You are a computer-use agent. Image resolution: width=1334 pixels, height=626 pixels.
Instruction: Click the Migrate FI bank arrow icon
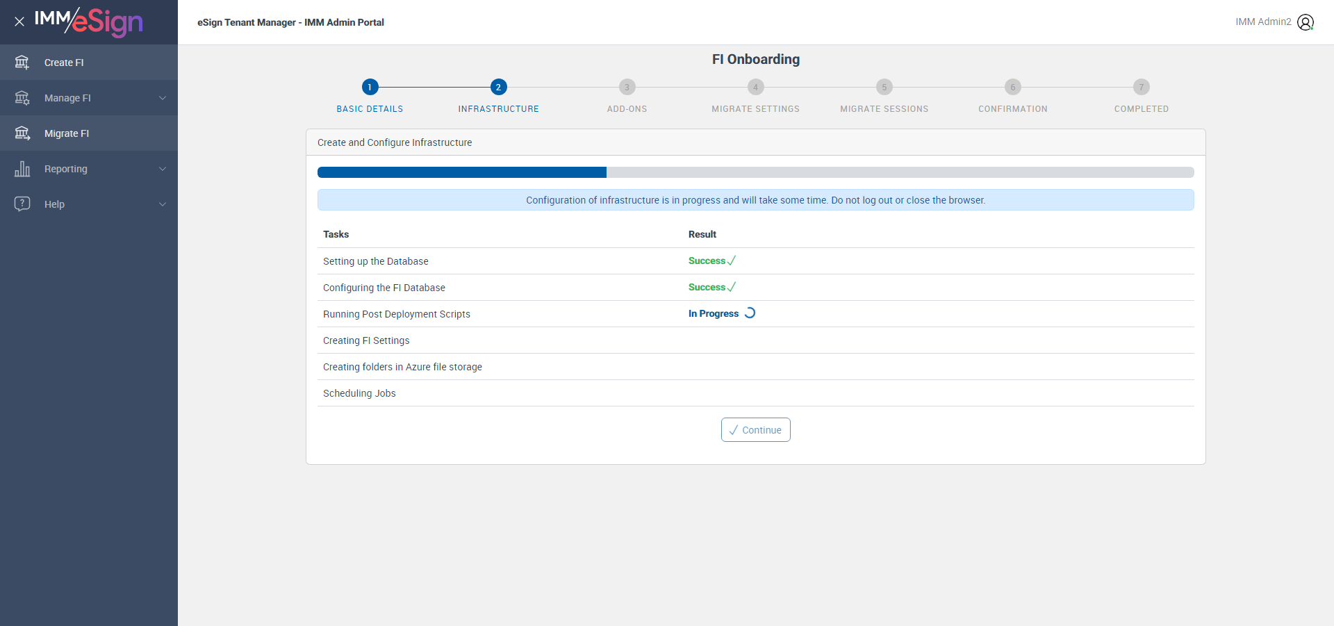(x=22, y=133)
